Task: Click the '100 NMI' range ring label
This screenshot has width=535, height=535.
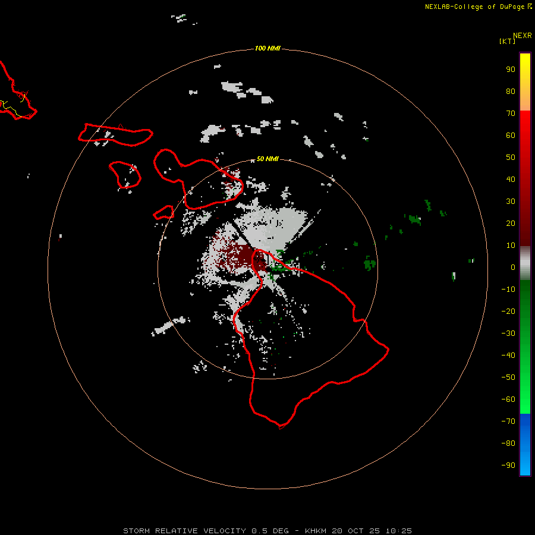Action: [x=267, y=49]
